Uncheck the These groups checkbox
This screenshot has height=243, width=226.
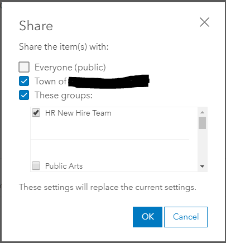pyautogui.click(x=24, y=95)
